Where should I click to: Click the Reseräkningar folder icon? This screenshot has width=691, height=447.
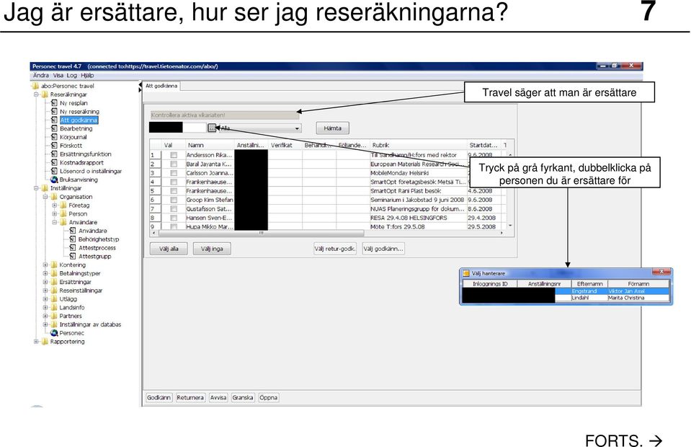pos(45,94)
